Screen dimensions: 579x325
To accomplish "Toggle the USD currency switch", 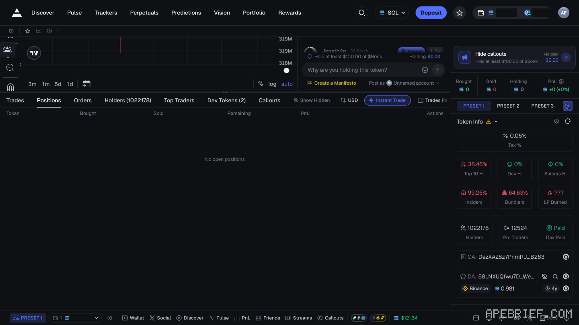I will pyautogui.click(x=349, y=100).
